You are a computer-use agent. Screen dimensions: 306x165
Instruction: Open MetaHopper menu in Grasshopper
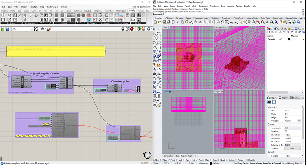coord(53,7)
